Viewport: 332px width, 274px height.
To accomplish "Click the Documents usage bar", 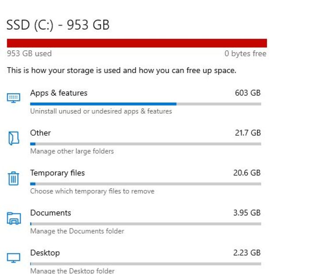I will coord(145,224).
